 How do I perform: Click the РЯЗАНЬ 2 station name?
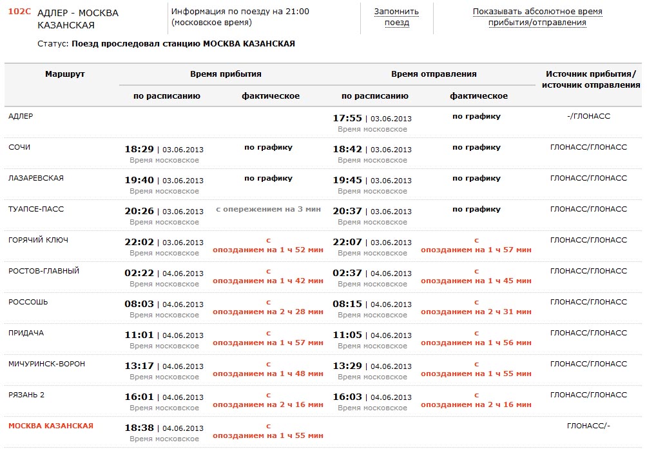pos(26,395)
